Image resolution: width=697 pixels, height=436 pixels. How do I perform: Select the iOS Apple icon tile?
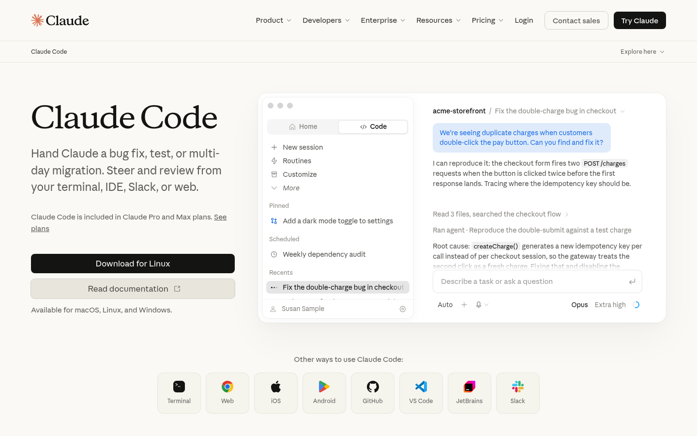(276, 393)
